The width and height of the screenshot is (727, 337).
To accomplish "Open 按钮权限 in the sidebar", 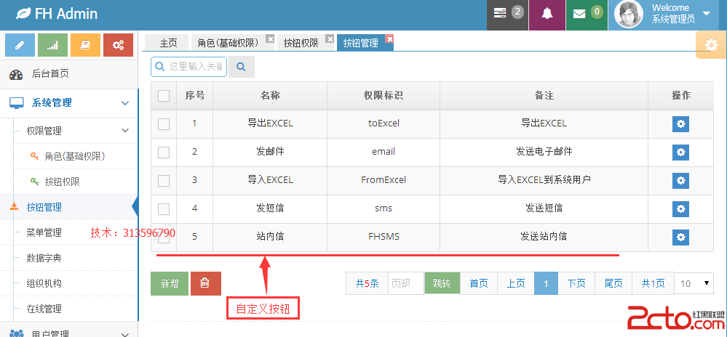I will click(62, 182).
